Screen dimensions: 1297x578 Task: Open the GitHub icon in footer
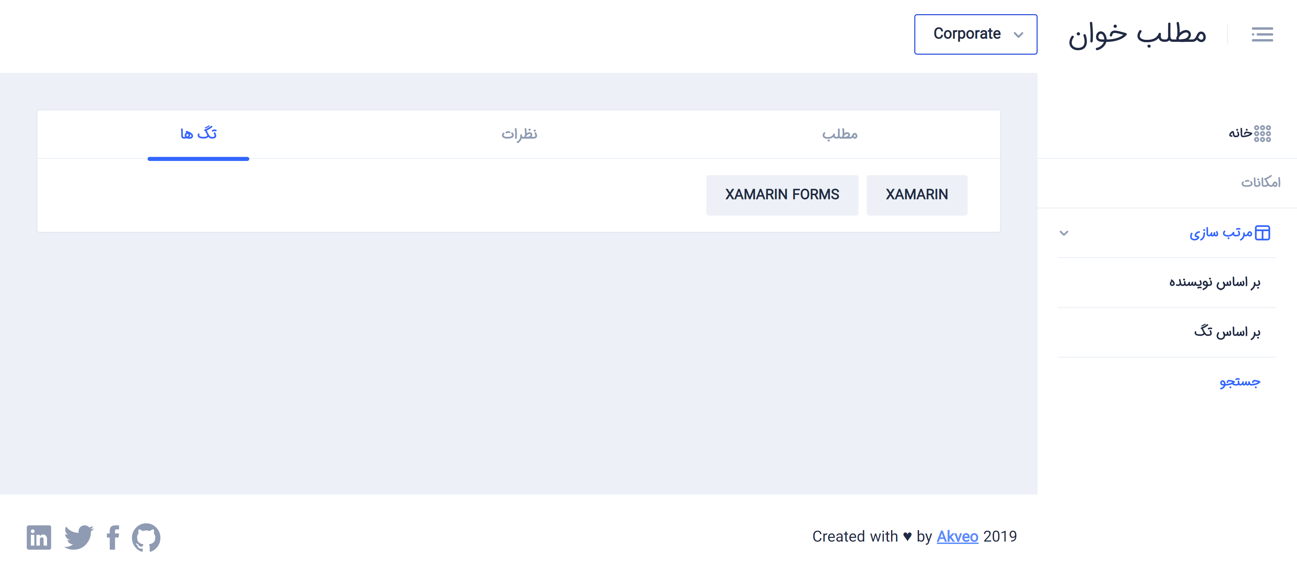coord(146,537)
